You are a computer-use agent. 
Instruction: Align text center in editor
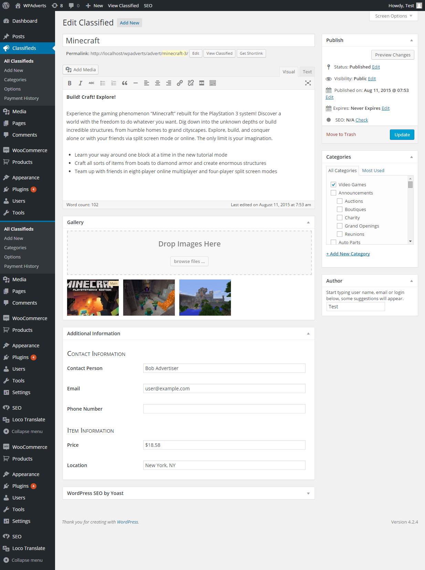[x=158, y=83]
